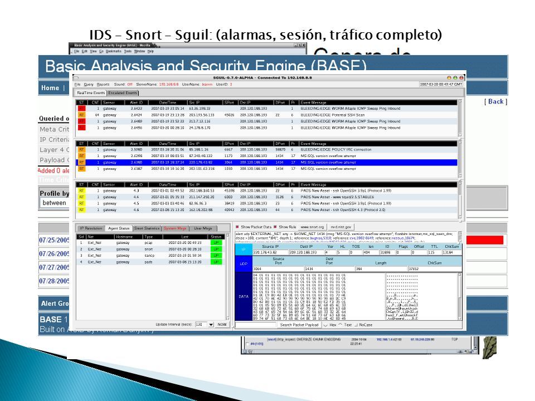Switch to the Escalated Events tab
535x401 pixels.
point(123,93)
